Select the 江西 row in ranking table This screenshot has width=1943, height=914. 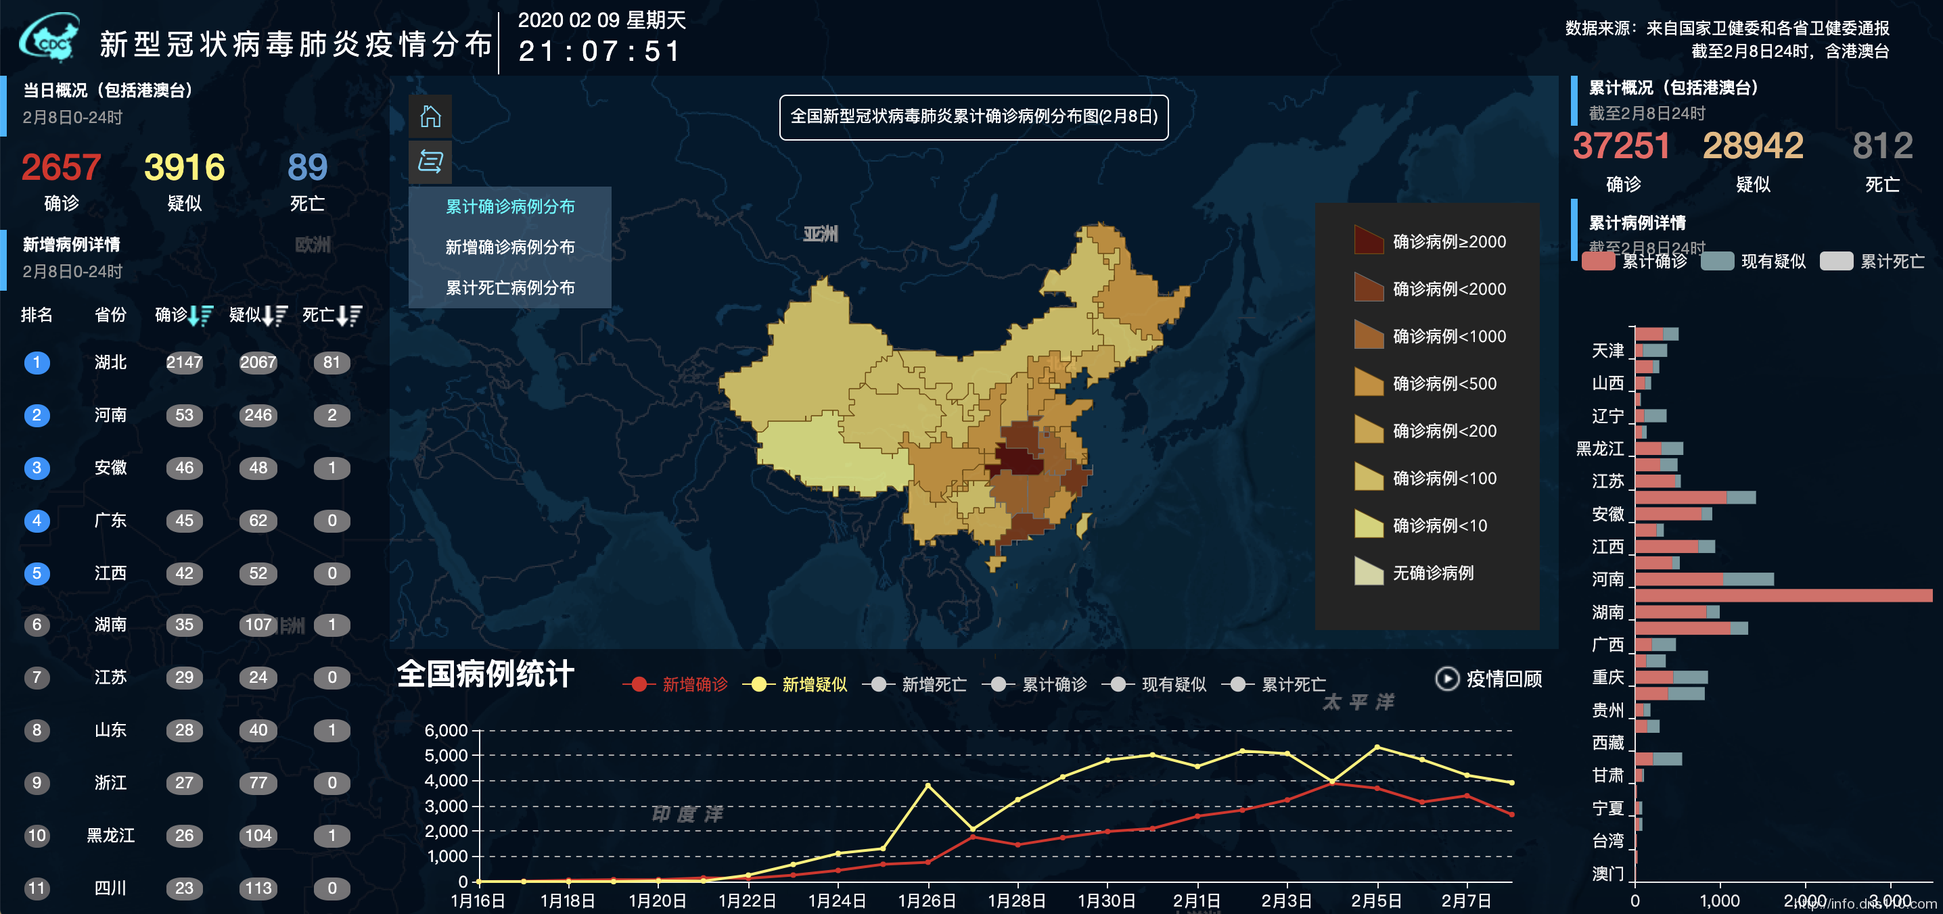tap(186, 573)
